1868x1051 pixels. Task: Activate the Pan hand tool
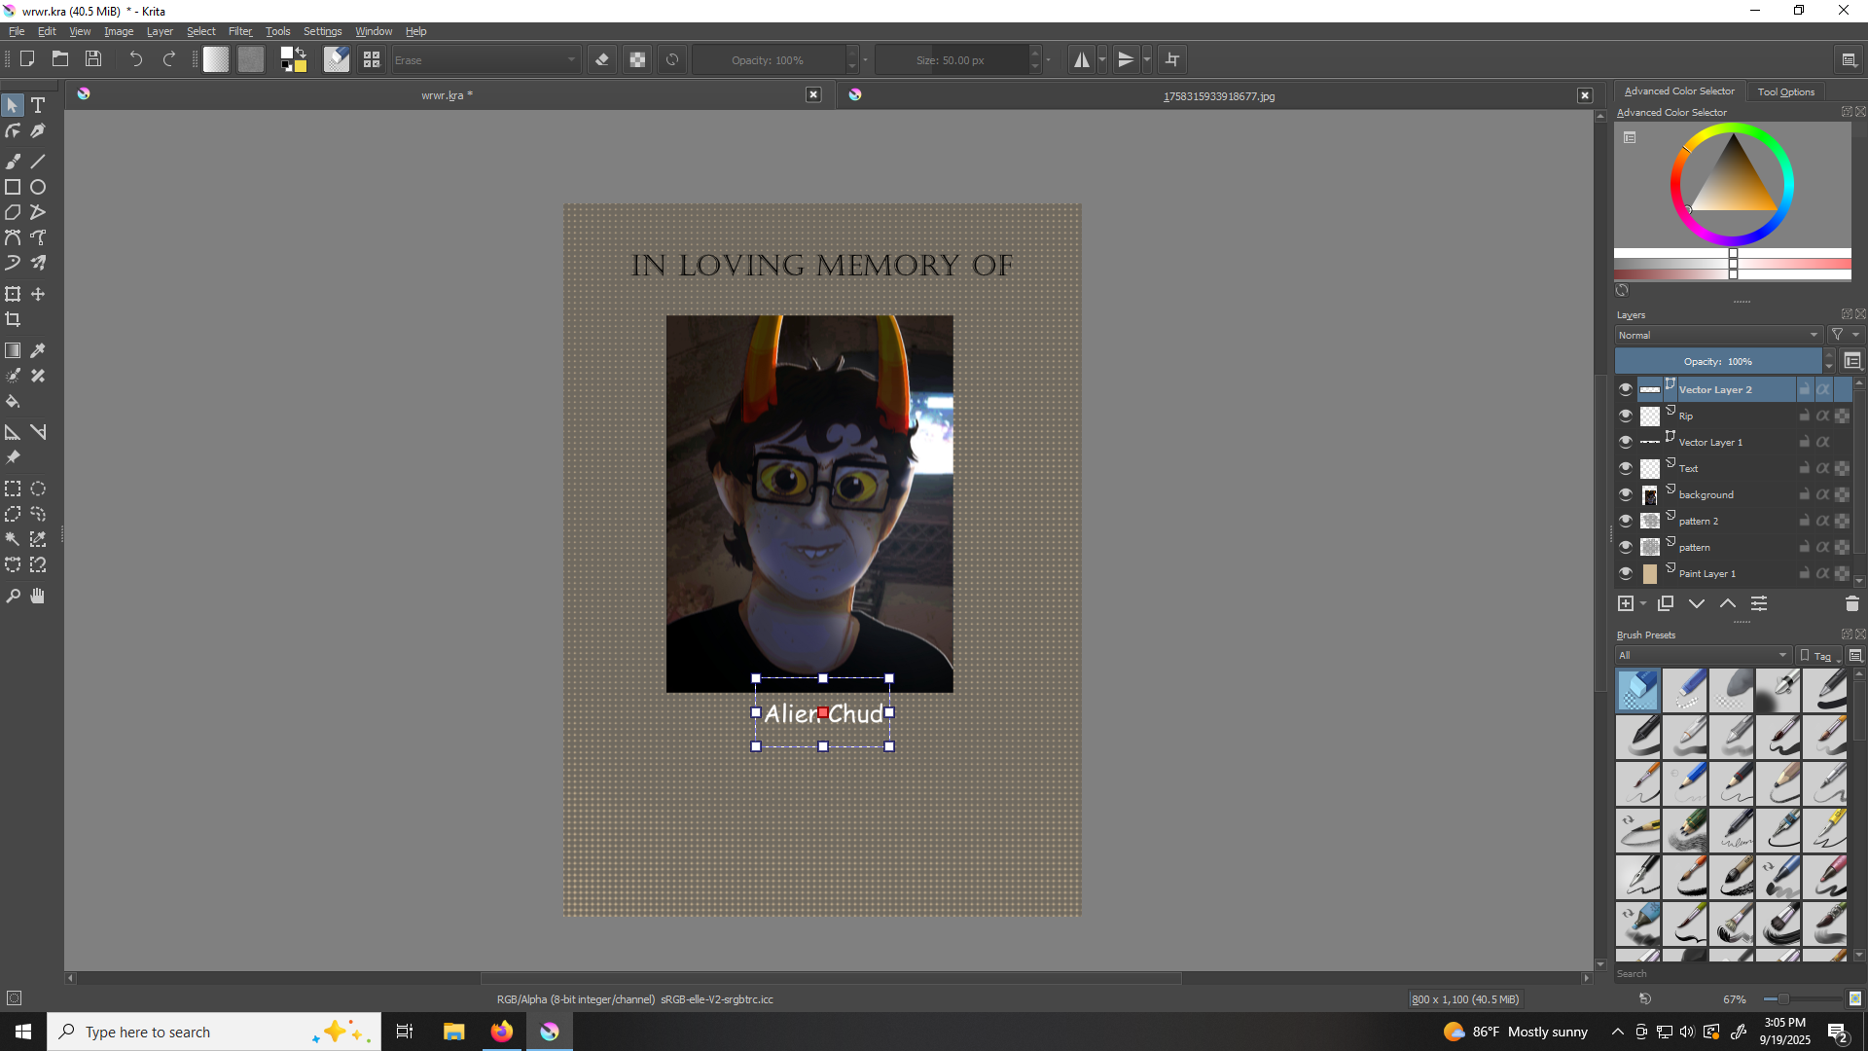38,596
